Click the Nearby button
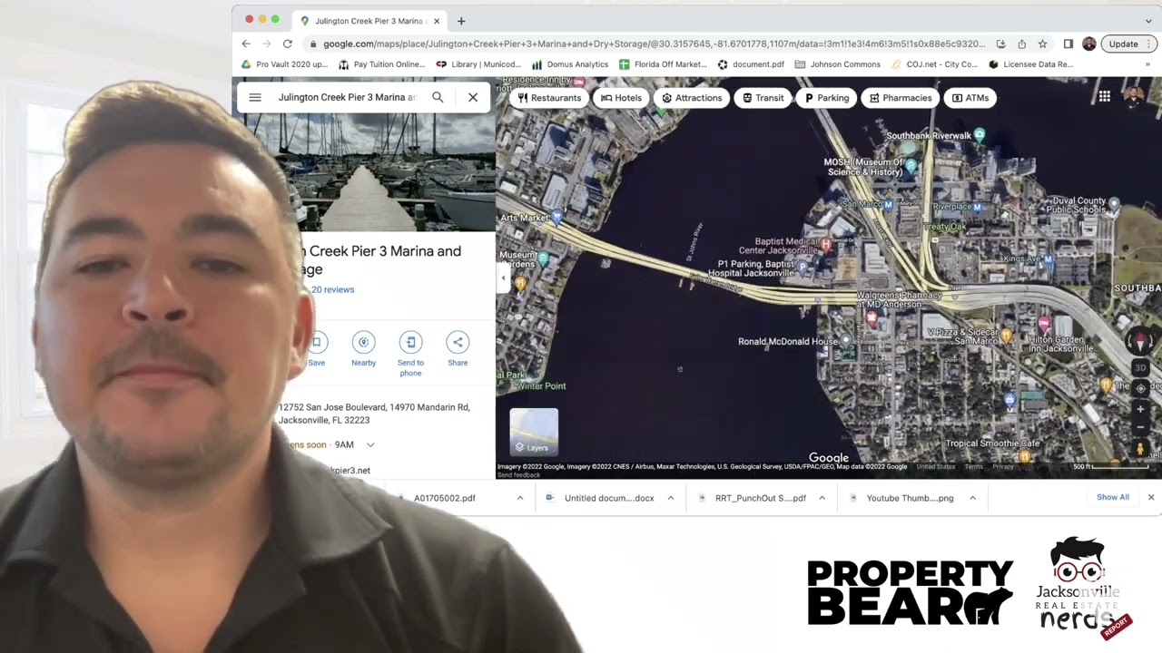Screen dimensions: 1162x653 point(363,349)
